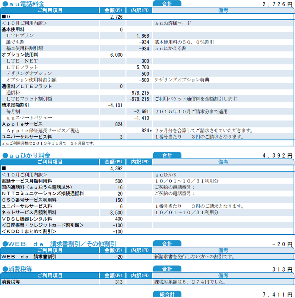This screenshot has width=295, height=298.
Task: Click the note 課税対象額は6,274円でした。
Action: pos(190,282)
